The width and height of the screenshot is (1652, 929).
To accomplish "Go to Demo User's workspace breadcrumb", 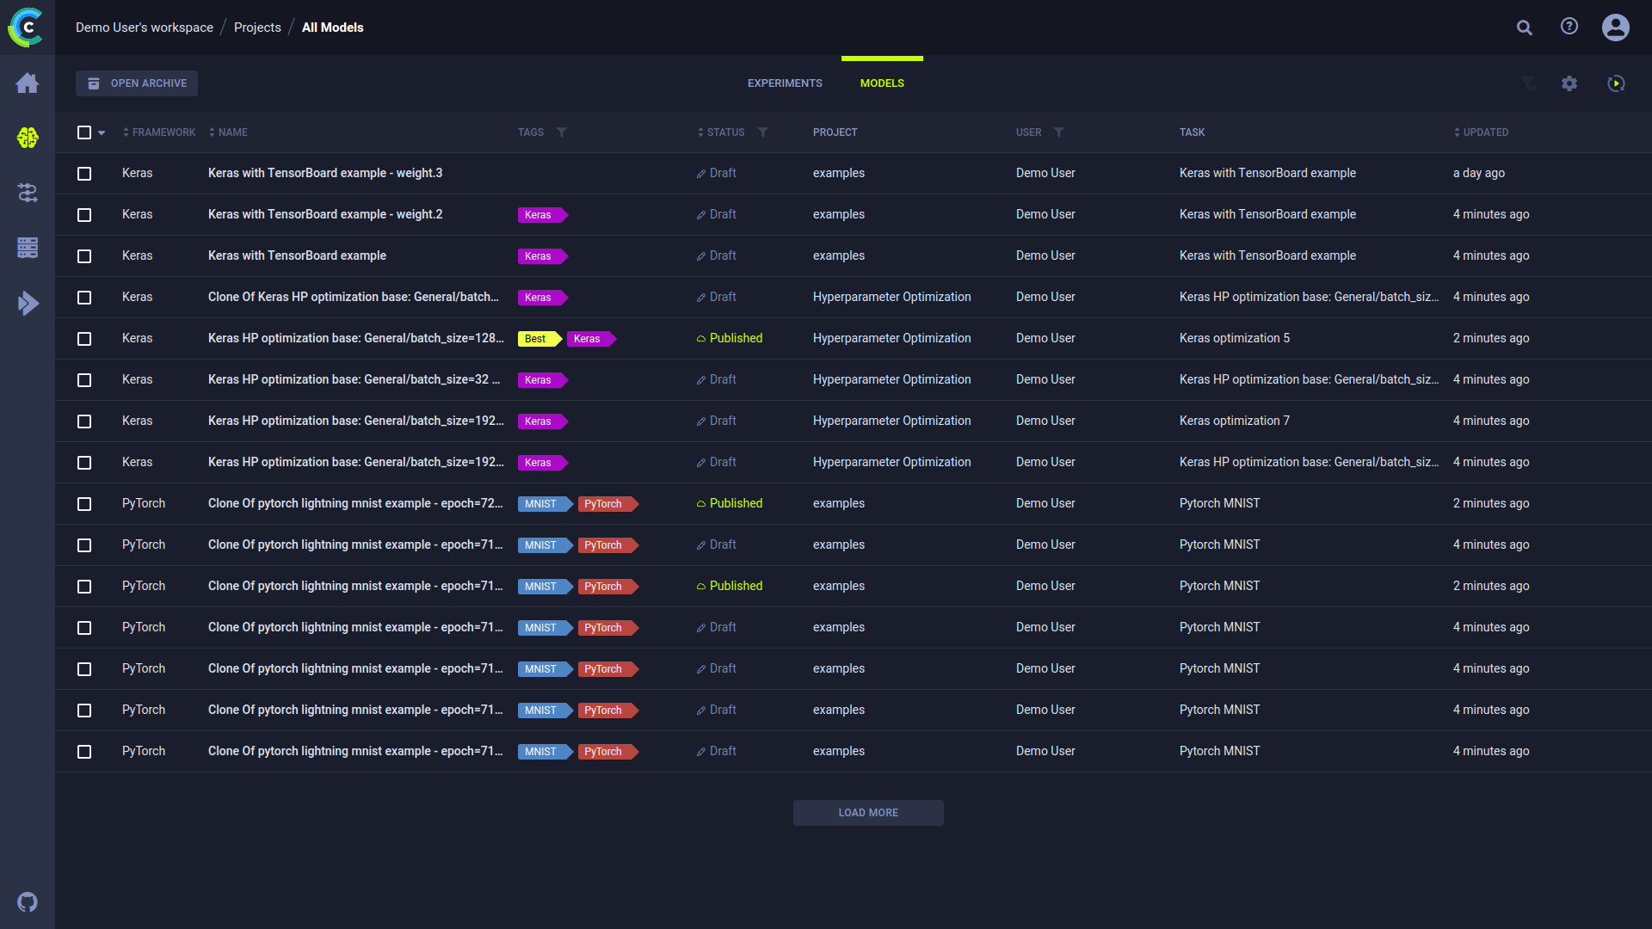I will (x=145, y=28).
